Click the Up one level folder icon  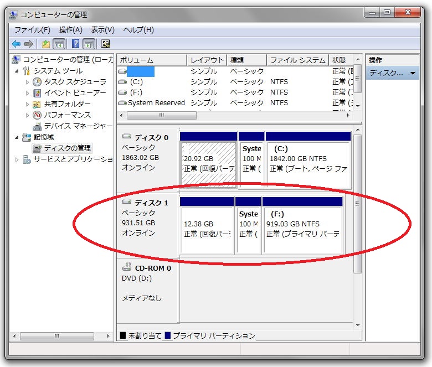[45, 44]
